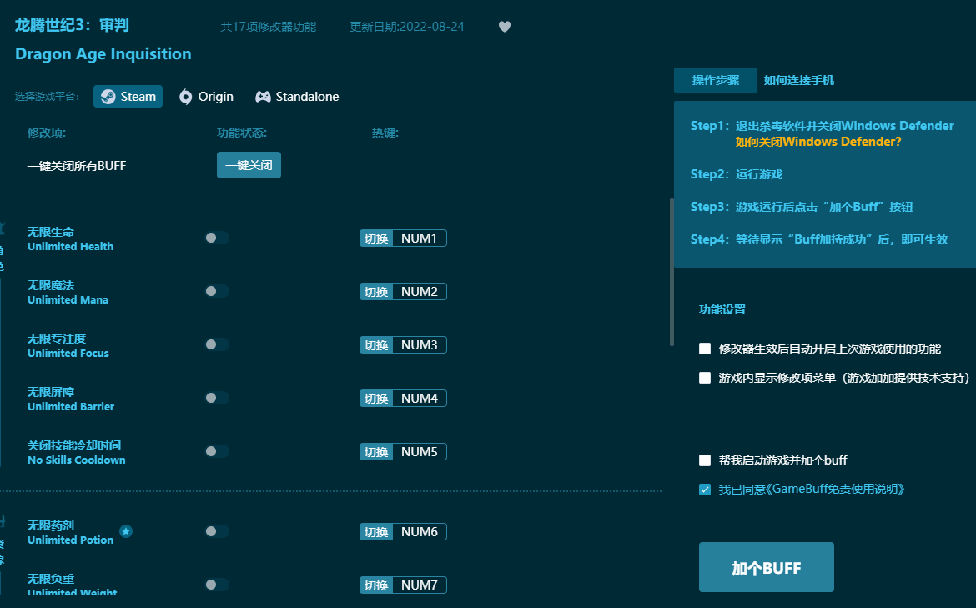Click the NUM3 hotkey field

[x=420, y=345]
